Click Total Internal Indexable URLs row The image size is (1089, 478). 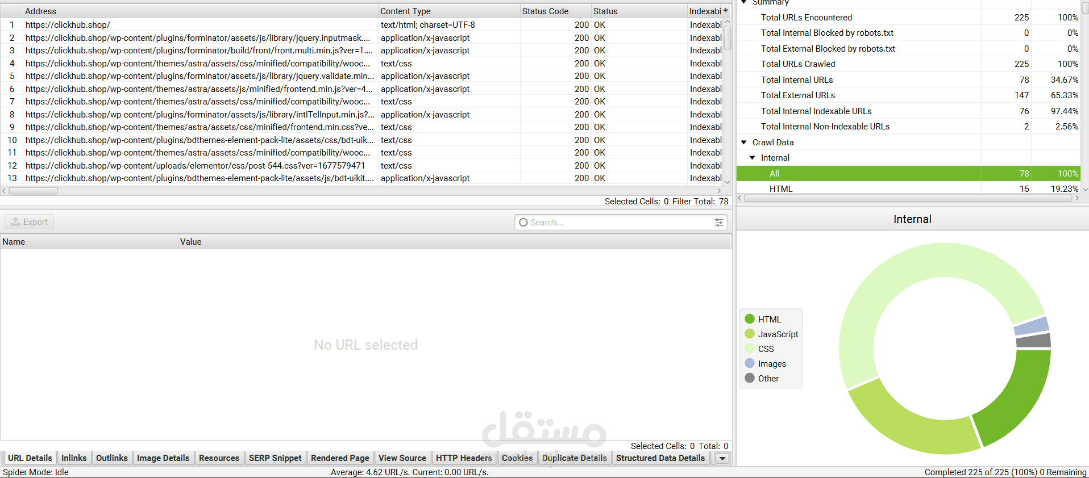coord(908,111)
